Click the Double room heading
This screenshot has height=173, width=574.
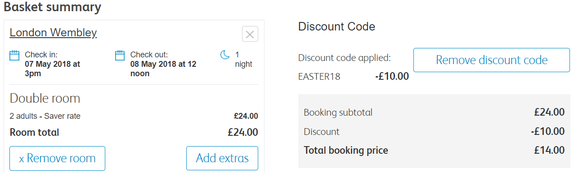(x=45, y=99)
